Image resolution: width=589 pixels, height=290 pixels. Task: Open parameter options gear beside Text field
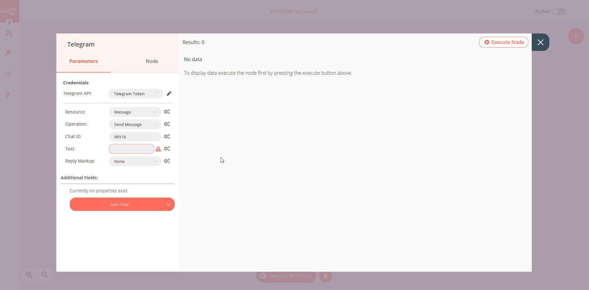167,149
